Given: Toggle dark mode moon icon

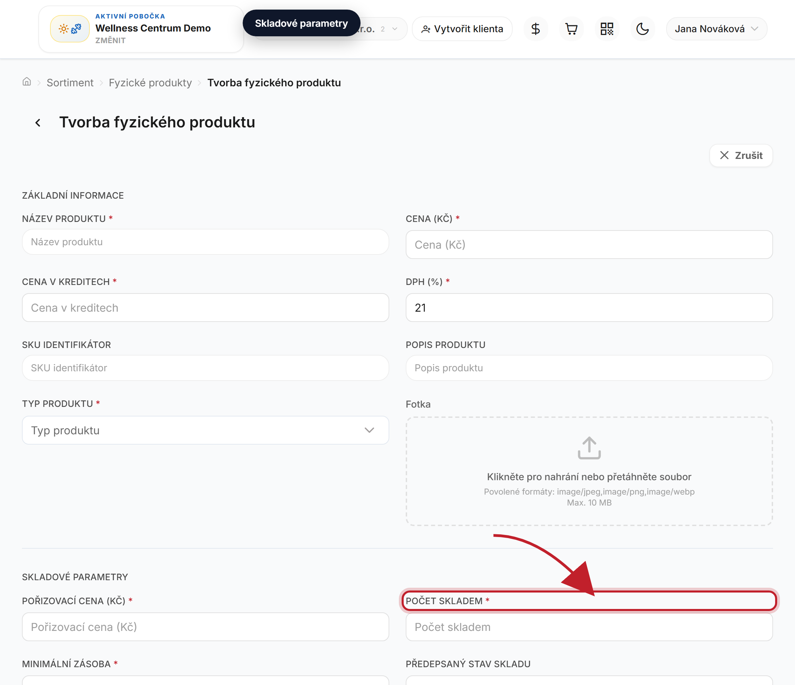Looking at the screenshot, I should coord(643,29).
